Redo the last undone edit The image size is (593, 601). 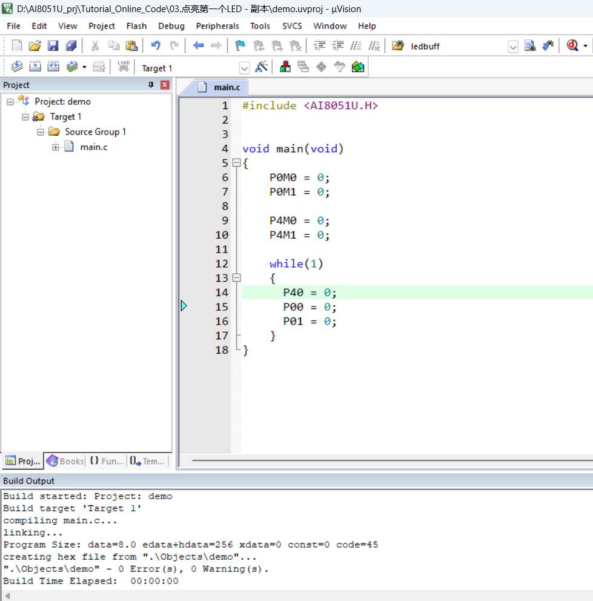[x=174, y=45]
